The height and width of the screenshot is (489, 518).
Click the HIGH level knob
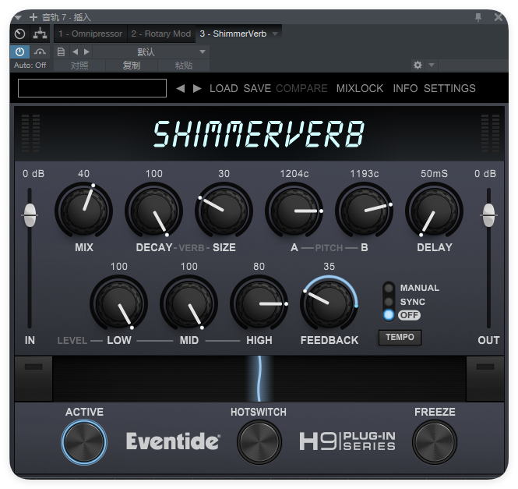pos(259,303)
